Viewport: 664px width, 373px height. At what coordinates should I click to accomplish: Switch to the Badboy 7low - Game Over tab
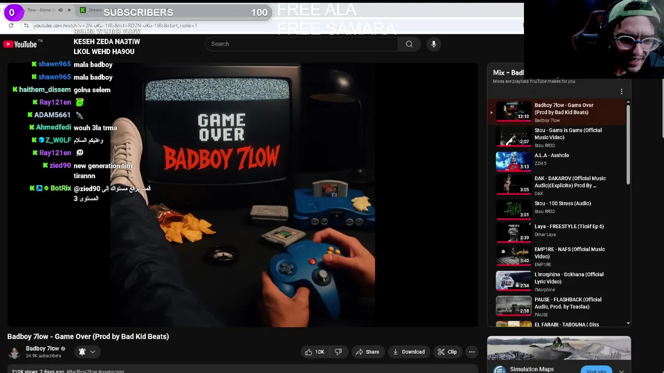40,10
